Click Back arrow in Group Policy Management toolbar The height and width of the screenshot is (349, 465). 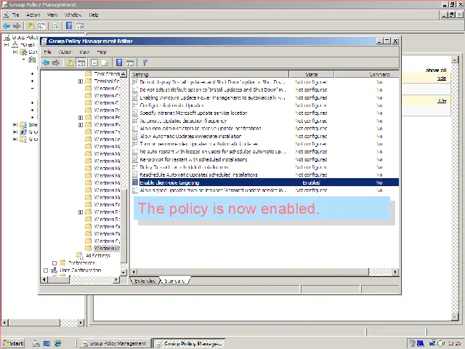click(7, 26)
